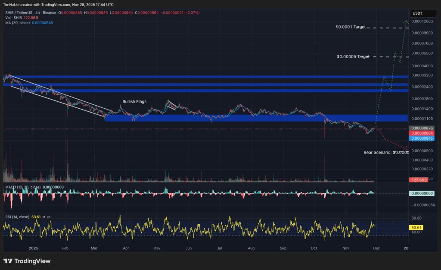Click the first small icon beside RSI value
Image resolution: width=441 pixels, height=270 pixels.
pos(43,217)
